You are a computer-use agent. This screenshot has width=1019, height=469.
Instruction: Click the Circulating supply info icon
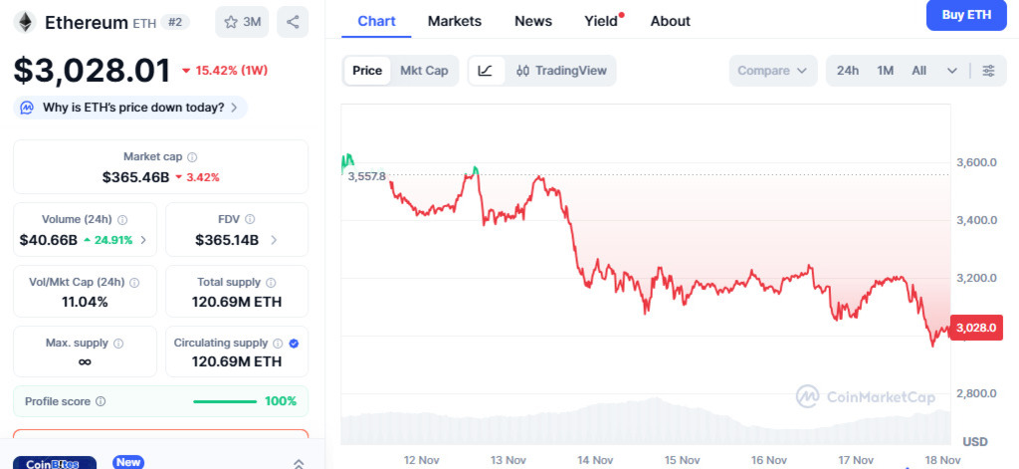click(x=279, y=344)
